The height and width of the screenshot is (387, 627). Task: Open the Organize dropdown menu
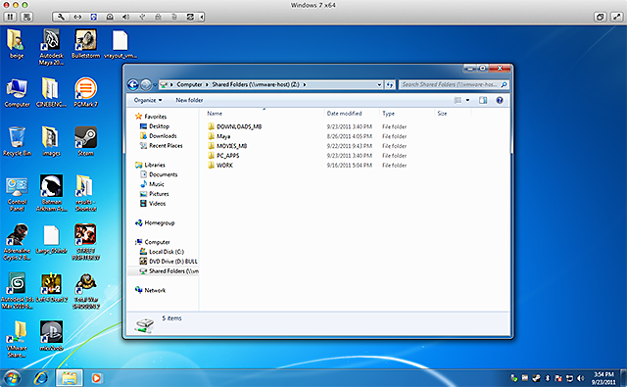coord(148,100)
